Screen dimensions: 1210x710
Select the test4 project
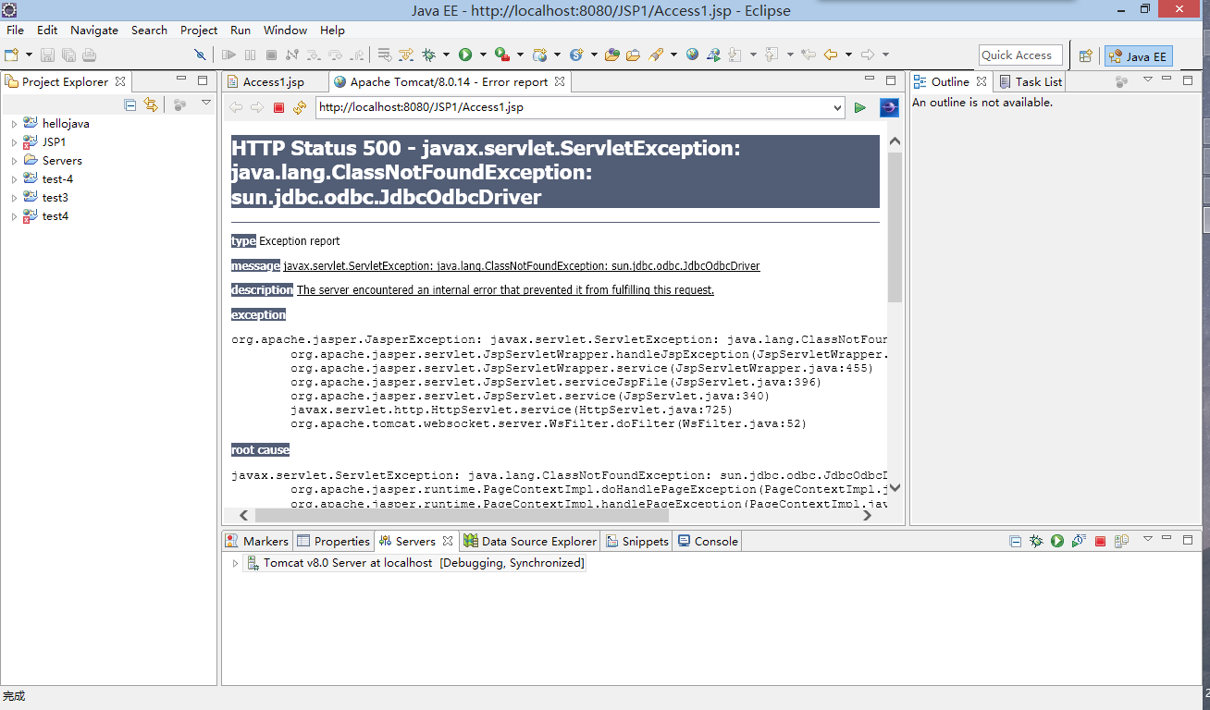click(55, 215)
